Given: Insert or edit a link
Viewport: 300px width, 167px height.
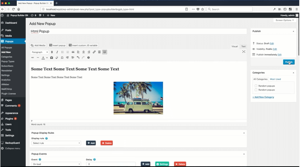Looking at the screenshot, I should pyautogui.click(x=94, y=52).
